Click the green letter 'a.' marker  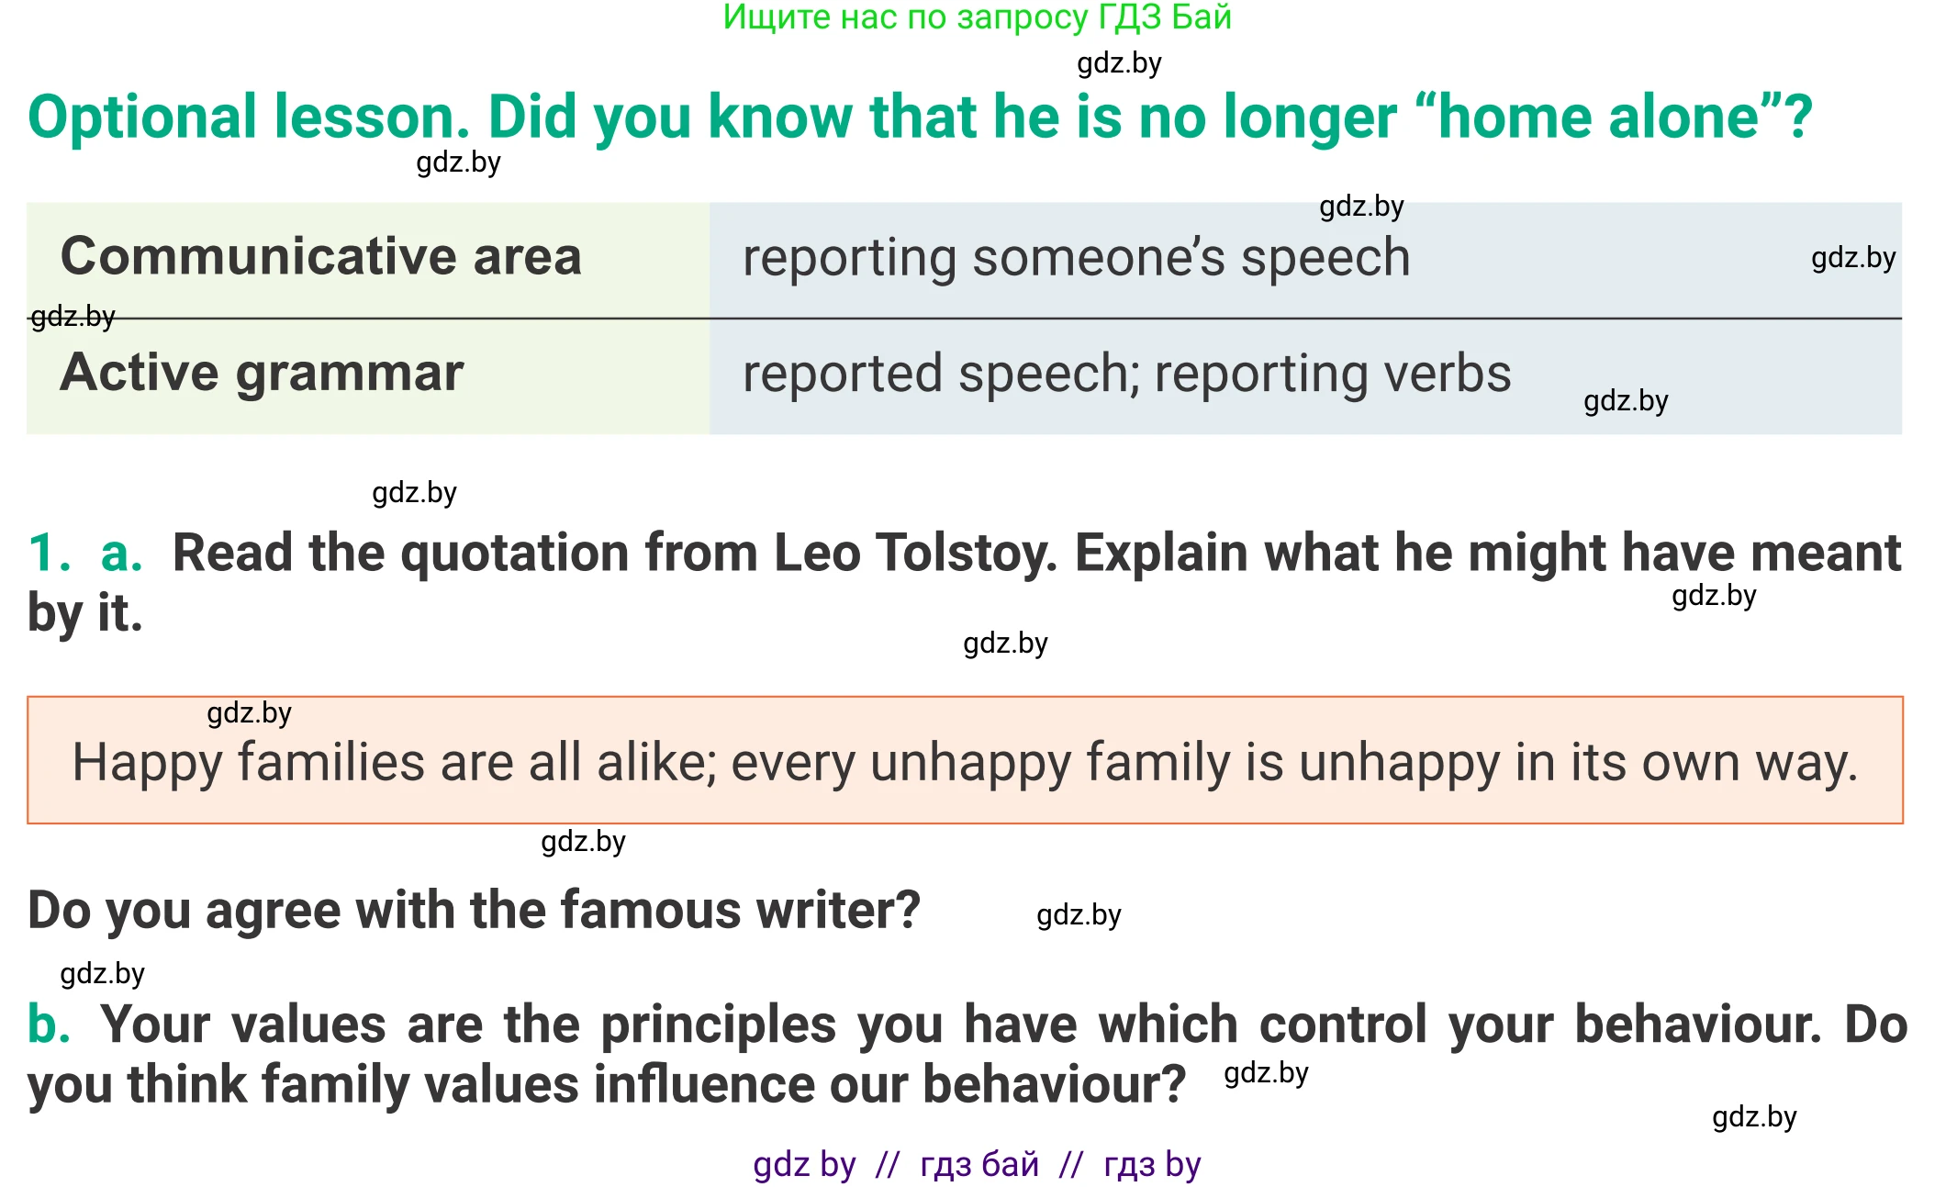121,553
